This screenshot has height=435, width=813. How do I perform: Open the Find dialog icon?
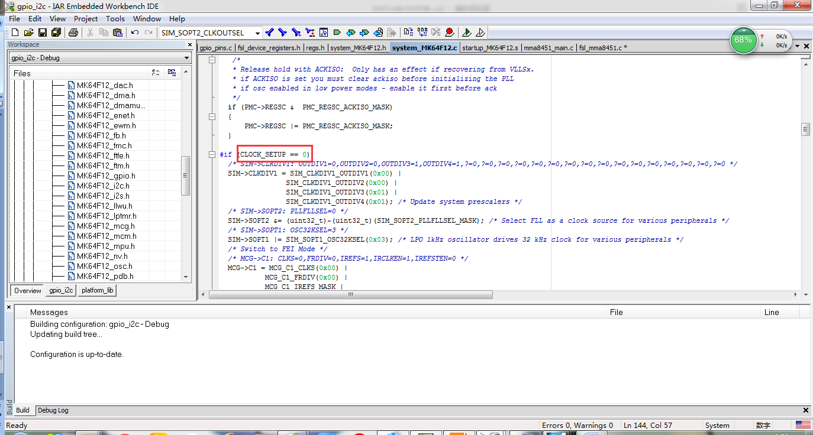pos(296,33)
